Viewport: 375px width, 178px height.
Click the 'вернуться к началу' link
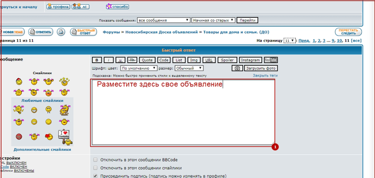point(19,7)
